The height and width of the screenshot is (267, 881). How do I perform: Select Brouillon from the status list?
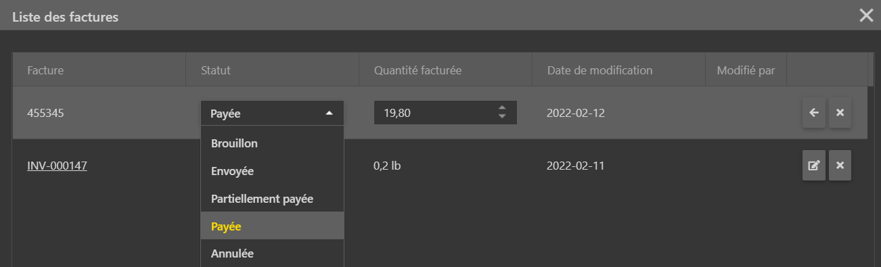272,143
